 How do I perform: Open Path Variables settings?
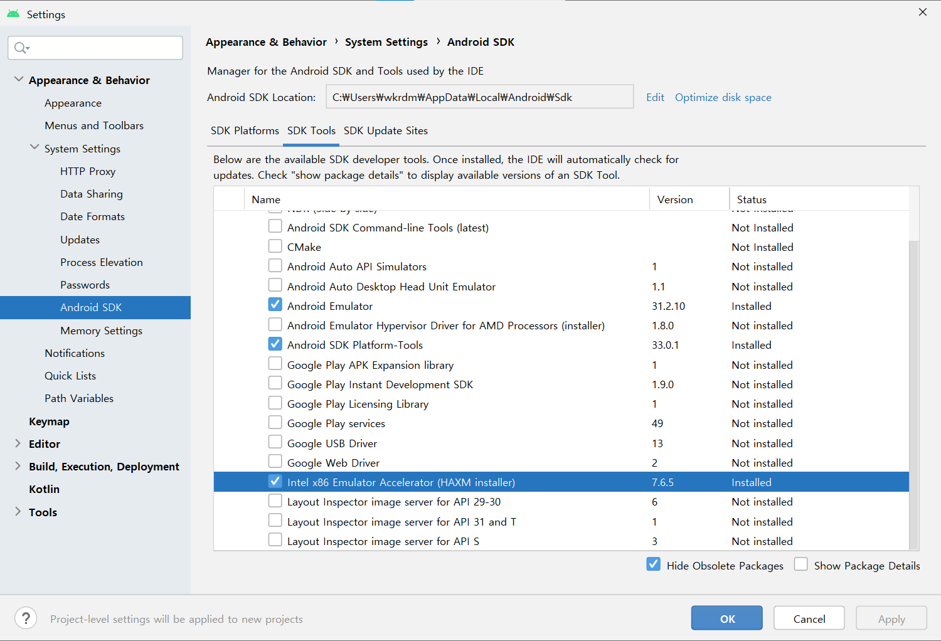[79, 398]
